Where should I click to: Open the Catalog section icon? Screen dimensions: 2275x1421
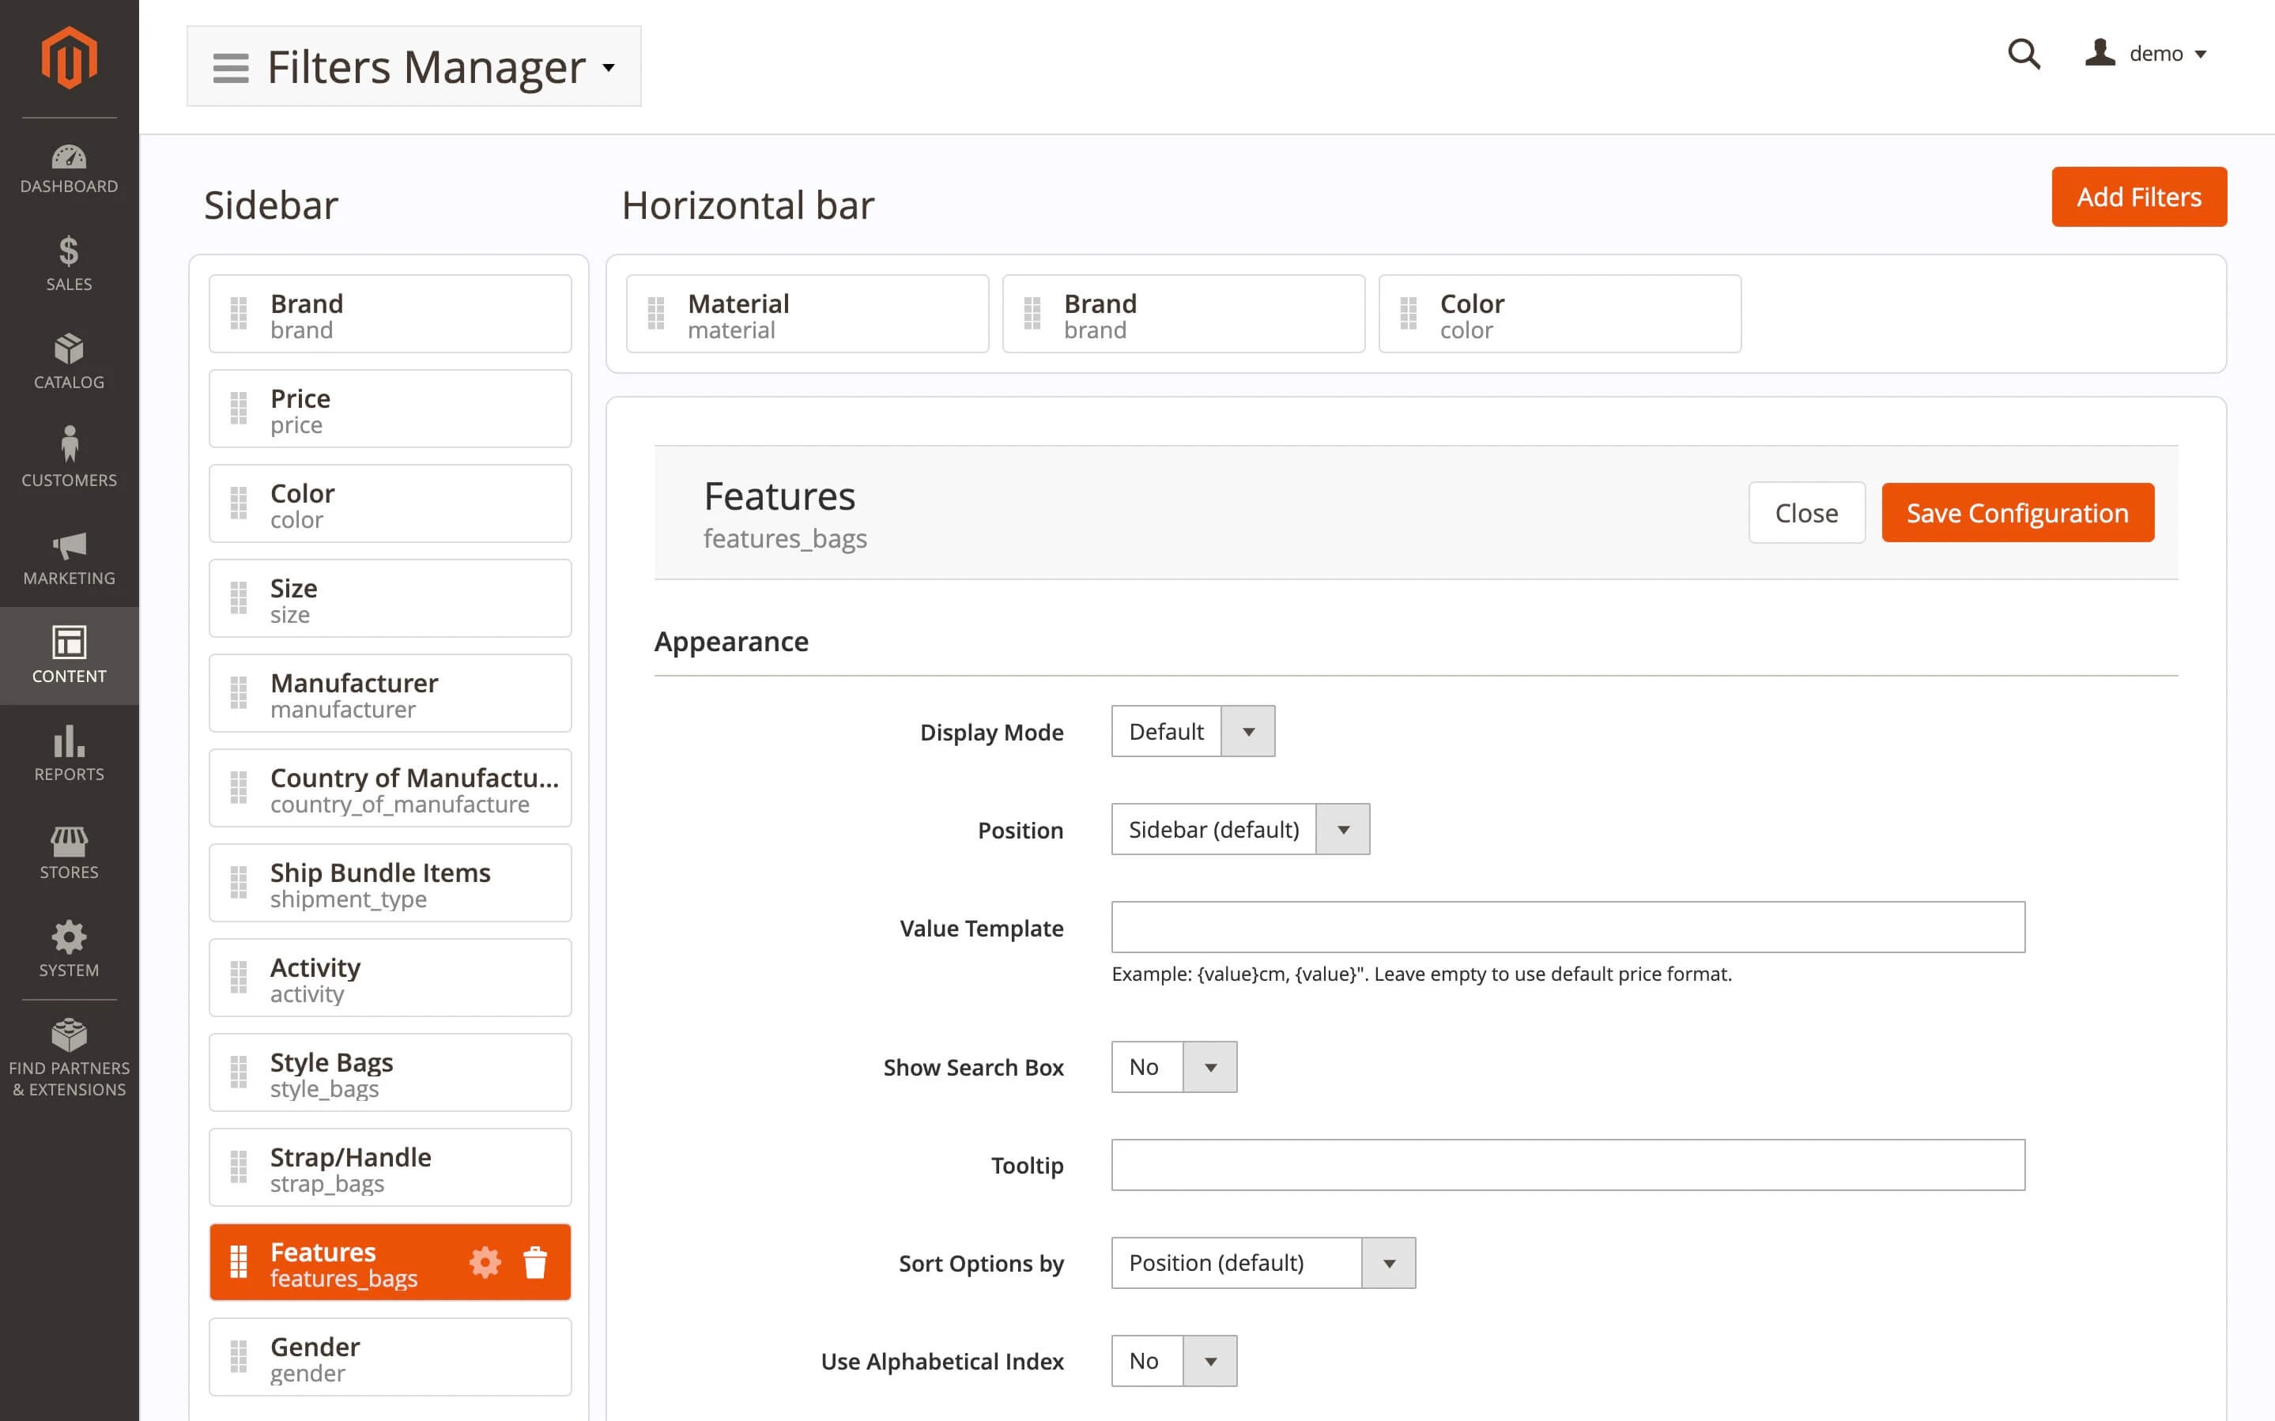(69, 362)
